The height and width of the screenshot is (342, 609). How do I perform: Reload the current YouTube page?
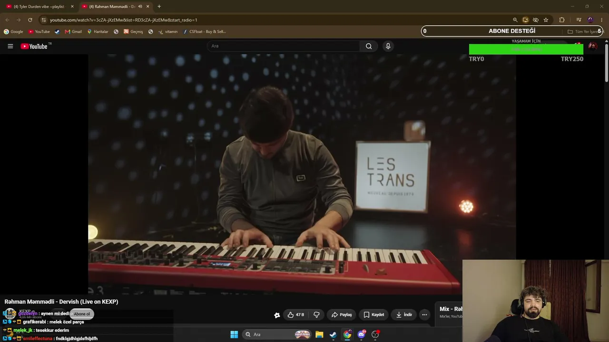click(x=30, y=20)
